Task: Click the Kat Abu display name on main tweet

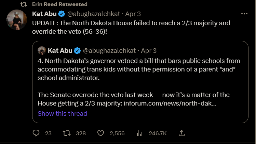Action: (x=44, y=14)
